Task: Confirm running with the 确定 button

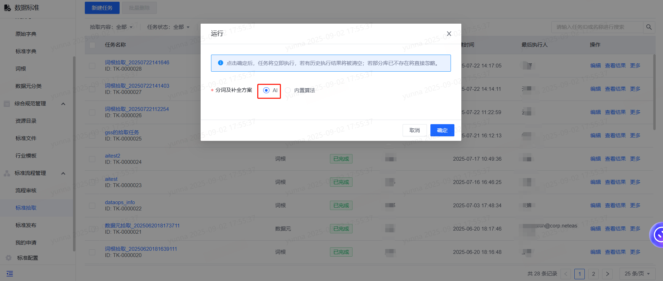Action: 442,130
